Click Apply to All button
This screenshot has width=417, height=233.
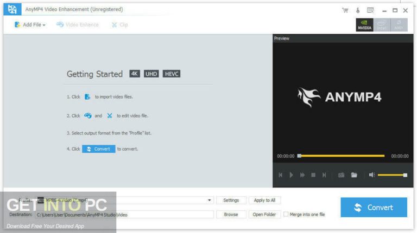pyautogui.click(x=264, y=200)
